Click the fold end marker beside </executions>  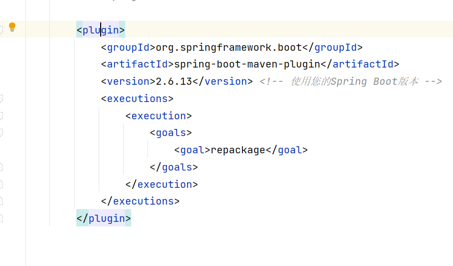(1, 201)
